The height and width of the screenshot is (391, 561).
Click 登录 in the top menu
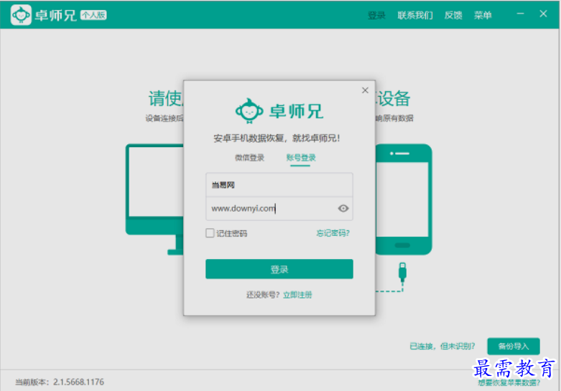(x=376, y=15)
